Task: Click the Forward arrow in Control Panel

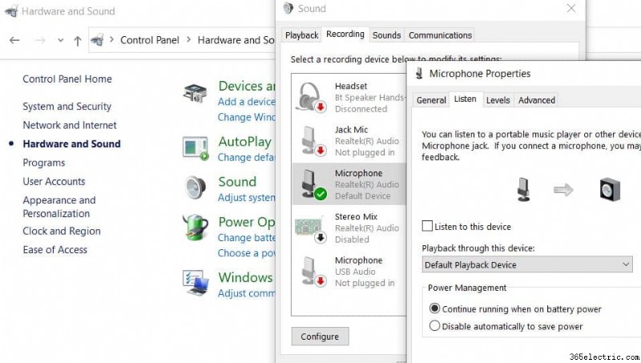Action: (x=40, y=40)
